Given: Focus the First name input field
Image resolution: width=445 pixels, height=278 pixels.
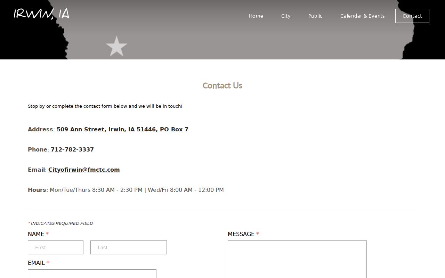Looking at the screenshot, I should pyautogui.click(x=56, y=247).
